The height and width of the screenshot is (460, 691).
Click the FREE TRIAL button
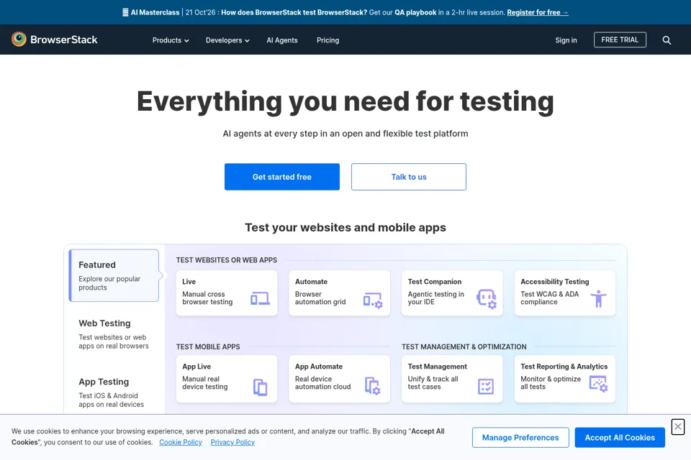pyautogui.click(x=620, y=40)
